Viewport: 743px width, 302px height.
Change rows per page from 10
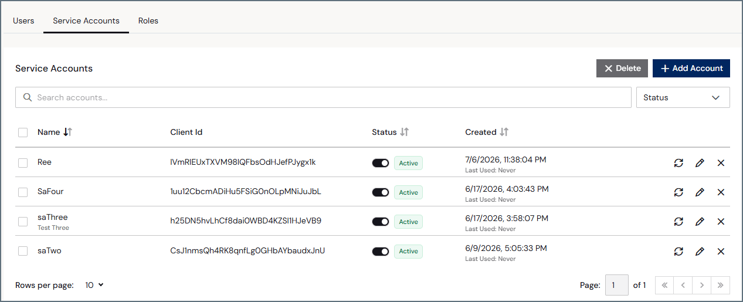point(94,285)
